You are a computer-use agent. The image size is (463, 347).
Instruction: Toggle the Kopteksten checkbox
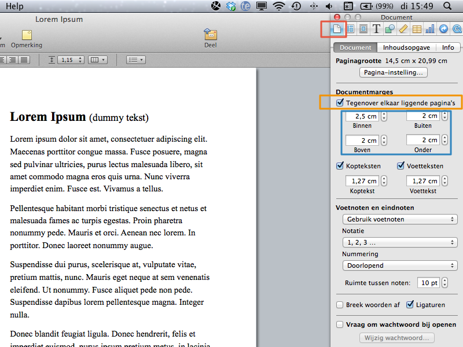tap(340, 165)
